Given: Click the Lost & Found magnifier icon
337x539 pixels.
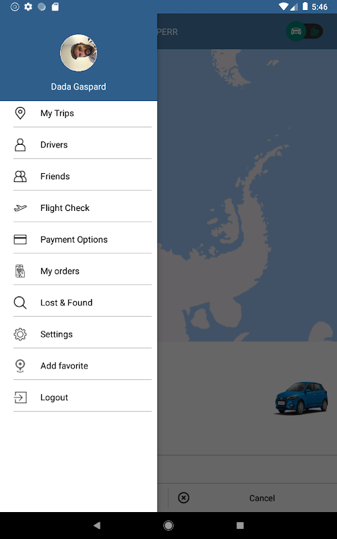Looking at the screenshot, I should tap(20, 303).
